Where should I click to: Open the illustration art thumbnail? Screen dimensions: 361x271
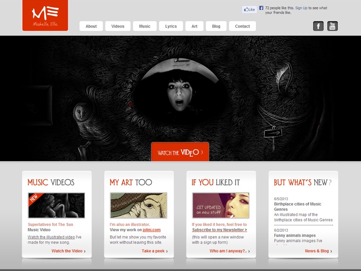[139, 206]
